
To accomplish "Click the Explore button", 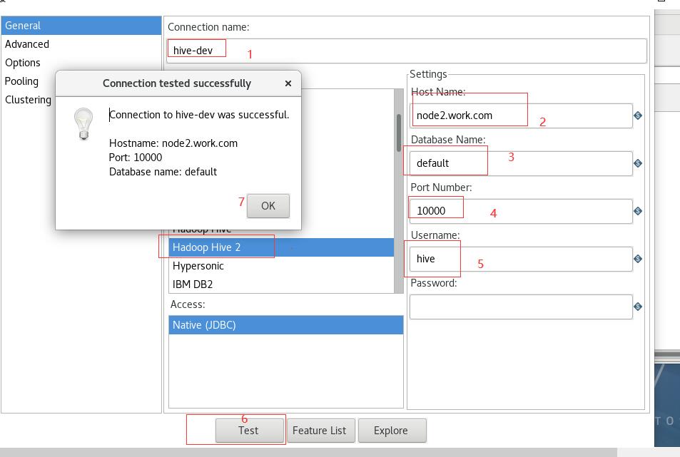I will coord(392,431).
